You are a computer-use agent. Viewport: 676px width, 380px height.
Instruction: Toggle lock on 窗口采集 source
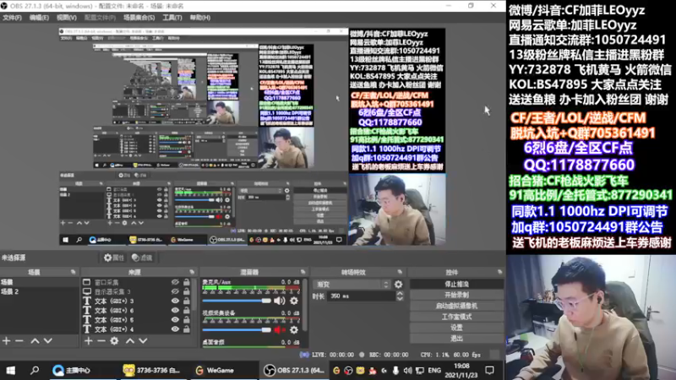pyautogui.click(x=186, y=282)
